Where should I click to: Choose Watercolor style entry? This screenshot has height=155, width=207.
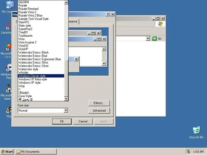tap(41, 69)
